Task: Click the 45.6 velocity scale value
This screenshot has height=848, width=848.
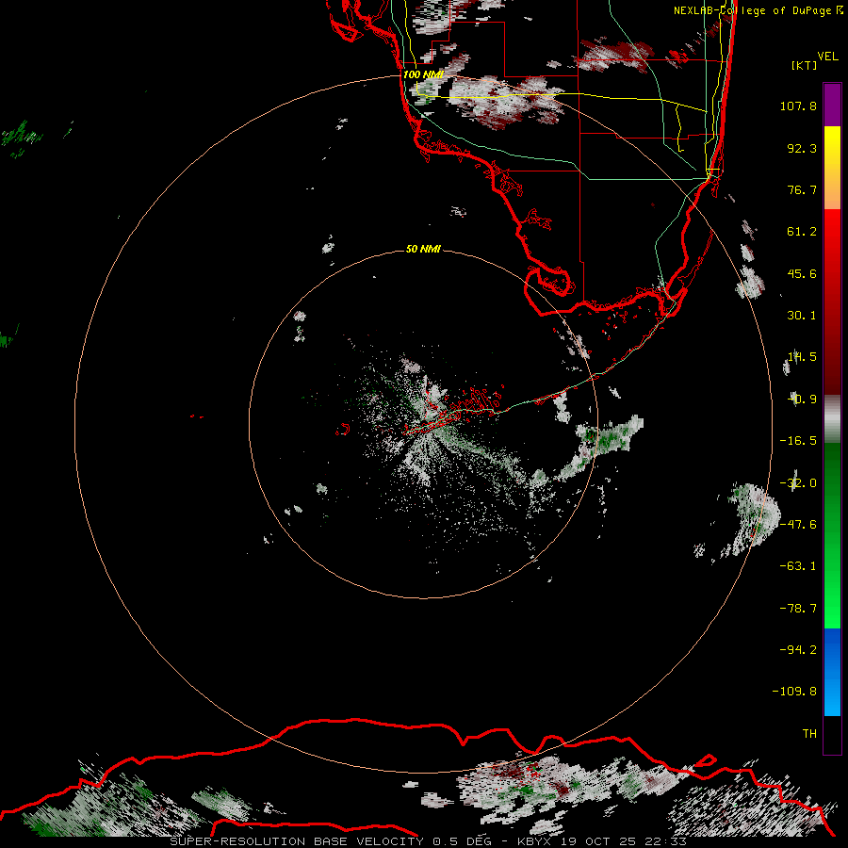Action: click(802, 273)
